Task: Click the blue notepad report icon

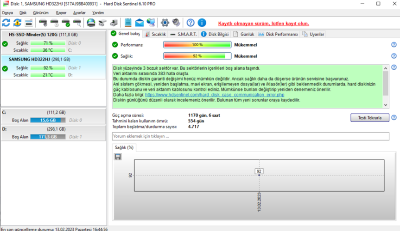Action: pos(128,23)
